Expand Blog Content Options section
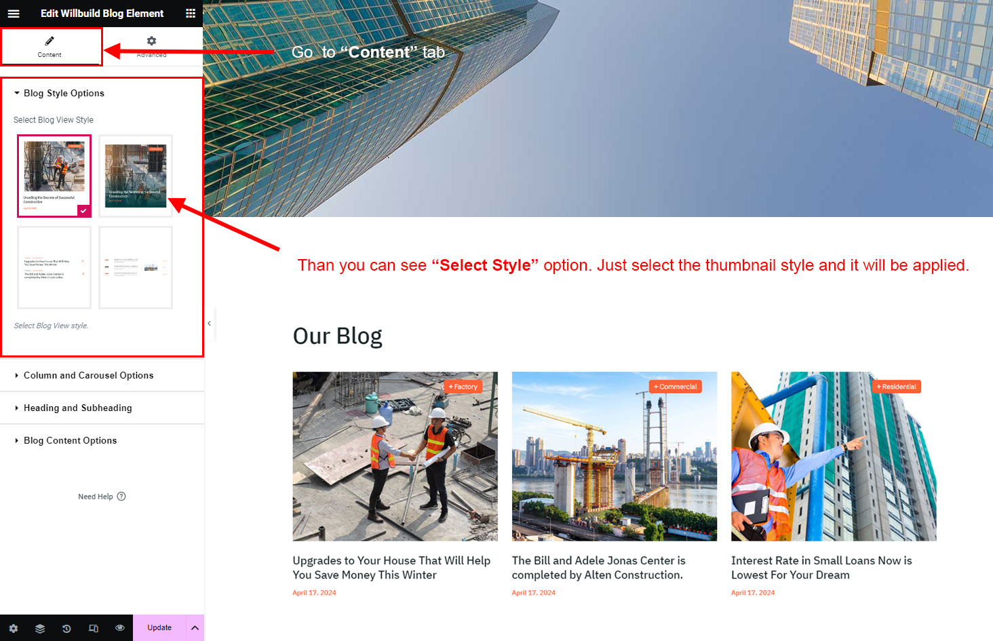The image size is (993, 641). [70, 441]
